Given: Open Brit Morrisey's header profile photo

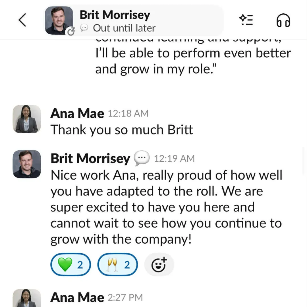Looking at the screenshot, I should pyautogui.click(x=58, y=20).
